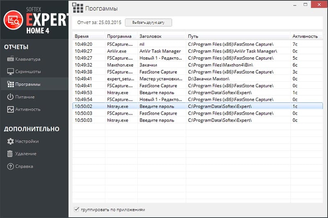Click the grid icon next to Программы in sidebar
Screen dimensions: 328x218
(x=11, y=84)
